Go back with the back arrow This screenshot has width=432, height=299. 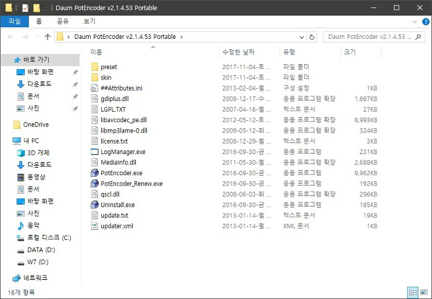click(x=10, y=37)
